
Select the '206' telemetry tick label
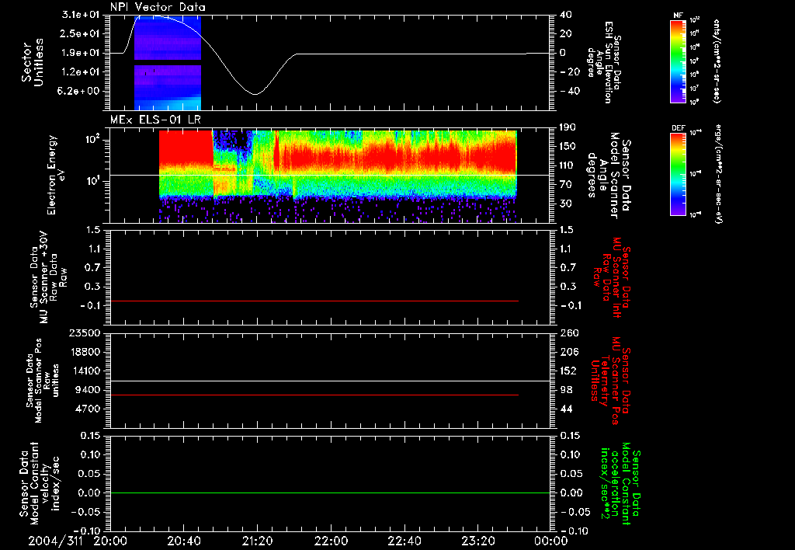pyautogui.click(x=568, y=352)
